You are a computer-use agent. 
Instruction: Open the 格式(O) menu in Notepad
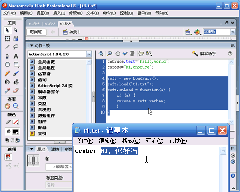(x=131, y=141)
